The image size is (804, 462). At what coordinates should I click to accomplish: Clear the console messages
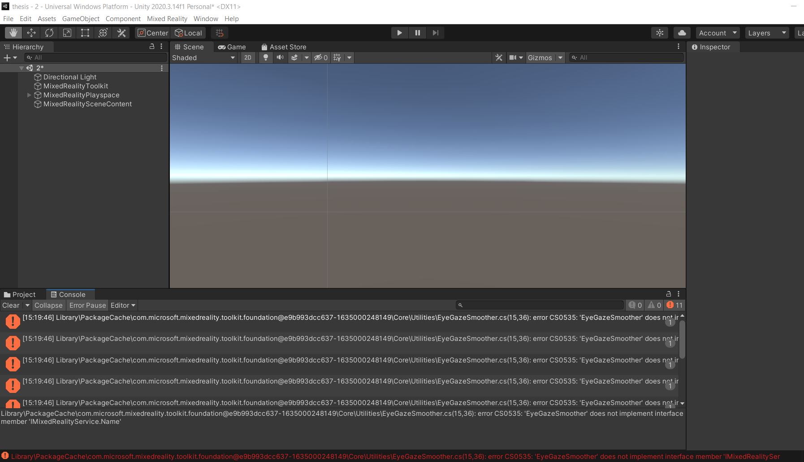coord(11,305)
